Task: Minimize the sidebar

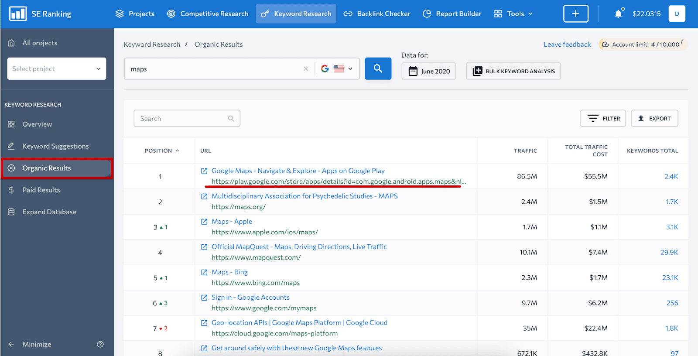Action: click(30, 344)
